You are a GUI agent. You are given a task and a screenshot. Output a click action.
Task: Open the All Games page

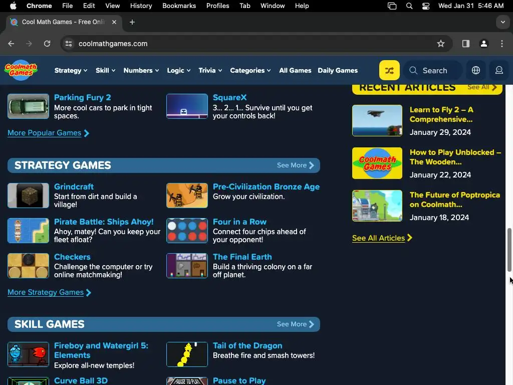295,70
